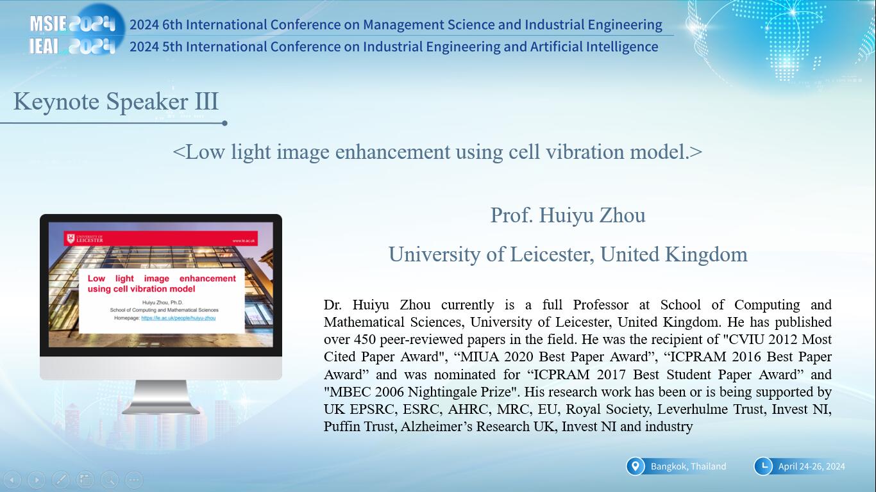Advance to the next slide arrow
The height and width of the screenshot is (492, 876).
(37, 479)
